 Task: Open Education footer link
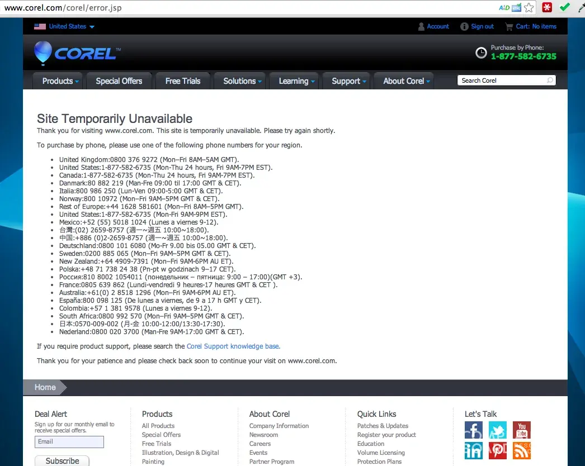point(371,444)
